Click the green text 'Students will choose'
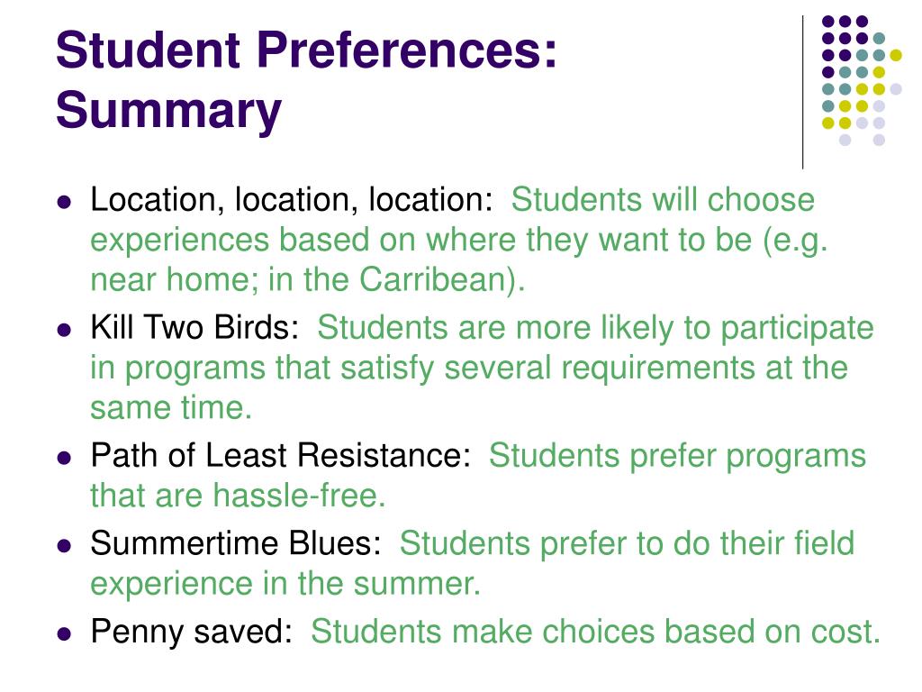Image resolution: width=922 pixels, height=692 pixels. point(663,199)
